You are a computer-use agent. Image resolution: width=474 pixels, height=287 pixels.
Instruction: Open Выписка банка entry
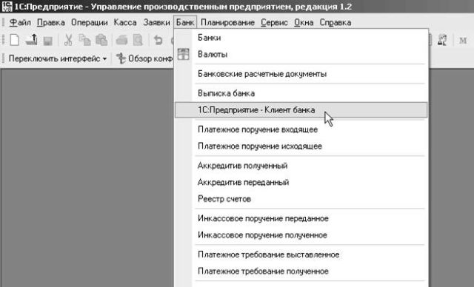click(301, 93)
